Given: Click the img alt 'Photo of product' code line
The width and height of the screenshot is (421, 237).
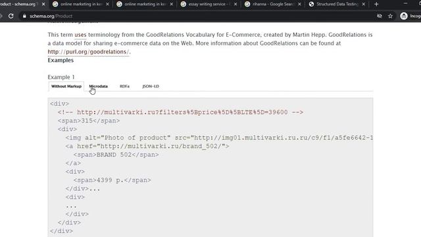Looking at the screenshot, I should click(x=219, y=138).
